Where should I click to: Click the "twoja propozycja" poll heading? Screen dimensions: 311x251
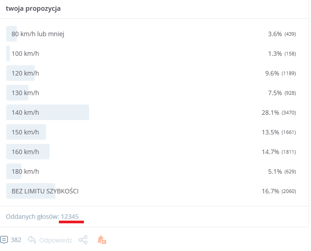pyautogui.click(x=33, y=8)
